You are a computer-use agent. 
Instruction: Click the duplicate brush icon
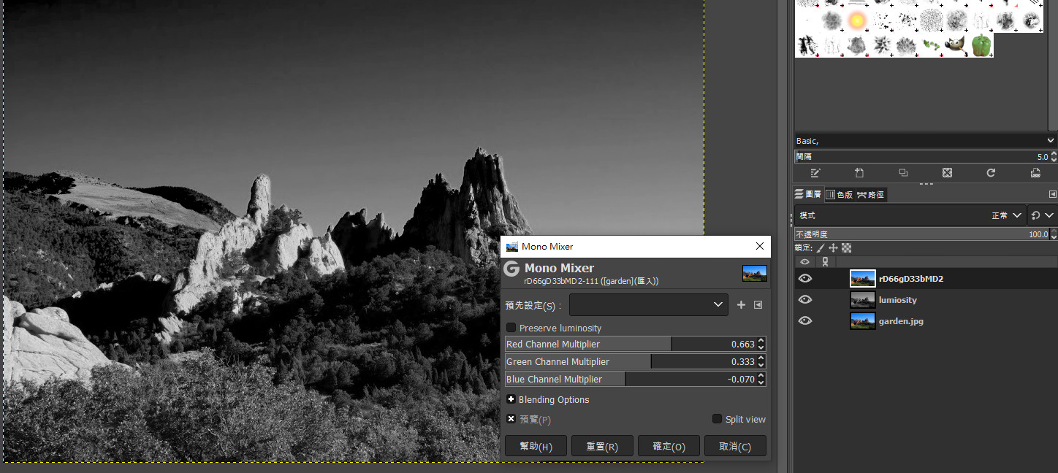click(x=903, y=173)
